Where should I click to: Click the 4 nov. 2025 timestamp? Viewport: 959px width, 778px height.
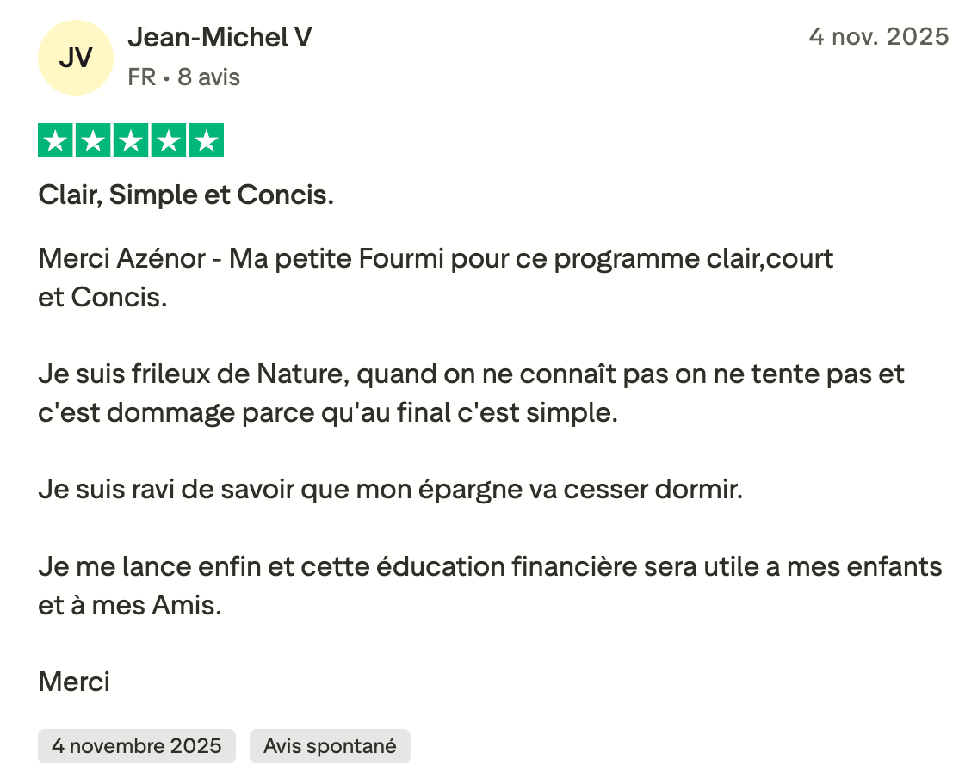tap(878, 37)
